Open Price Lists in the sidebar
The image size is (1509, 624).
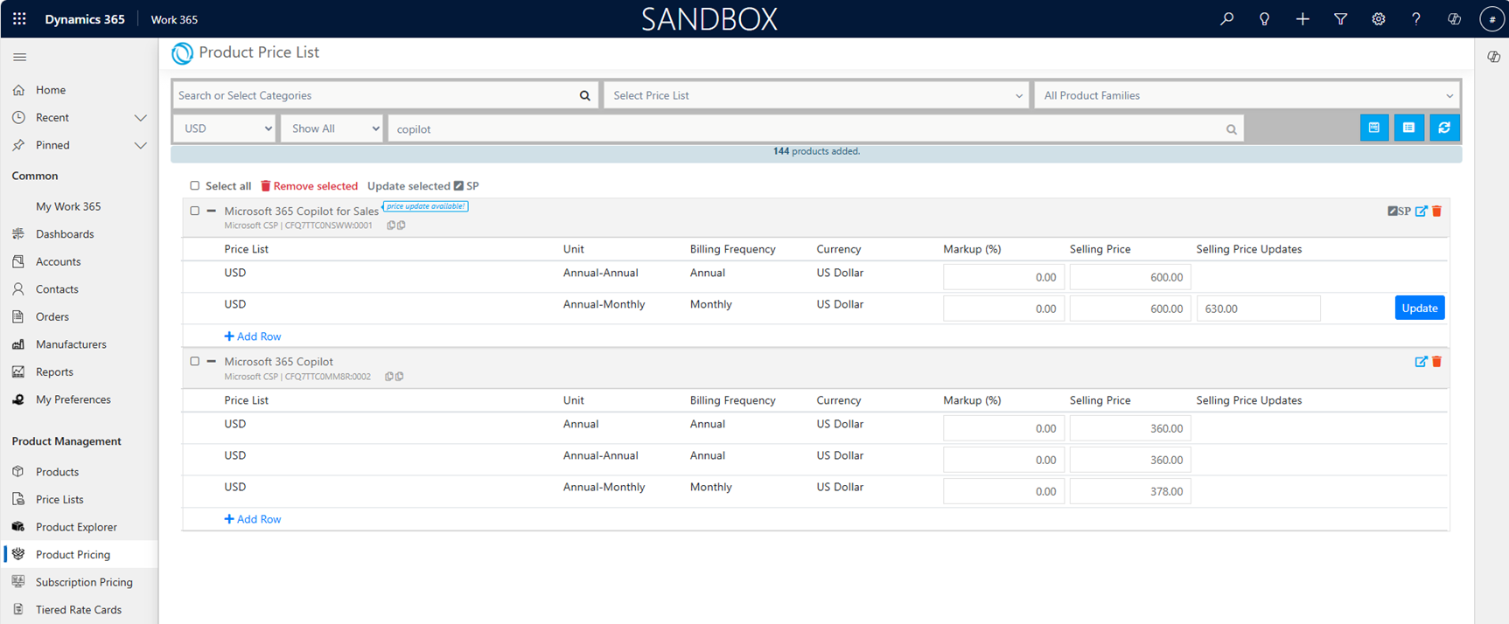pos(59,499)
